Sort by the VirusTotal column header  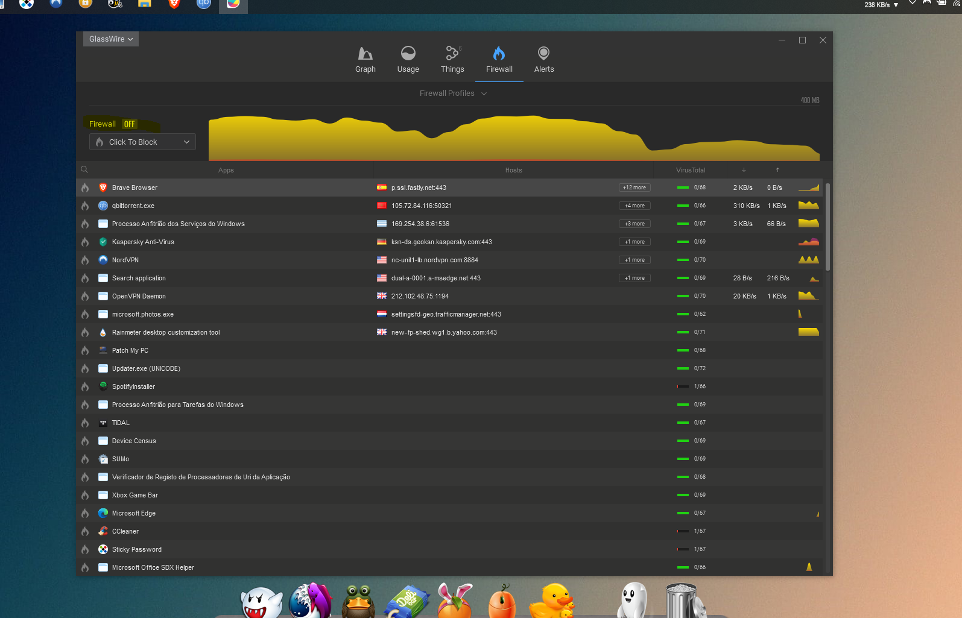coord(691,170)
